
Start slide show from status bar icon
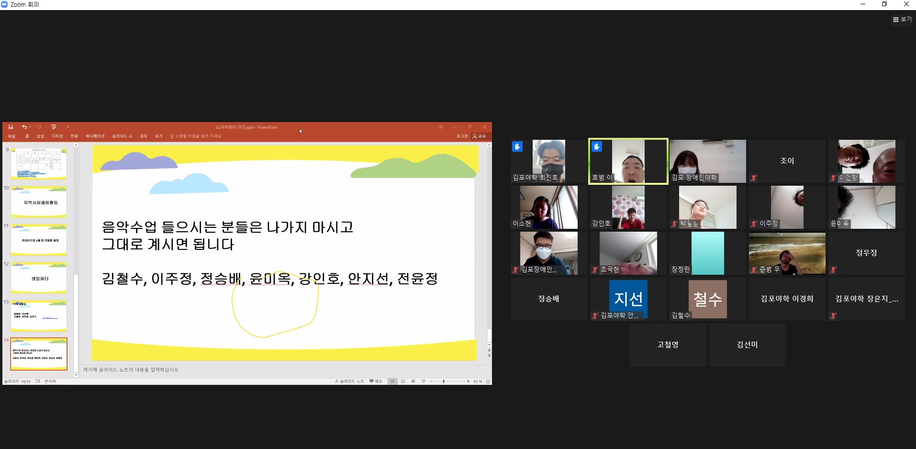pyautogui.click(x=424, y=382)
